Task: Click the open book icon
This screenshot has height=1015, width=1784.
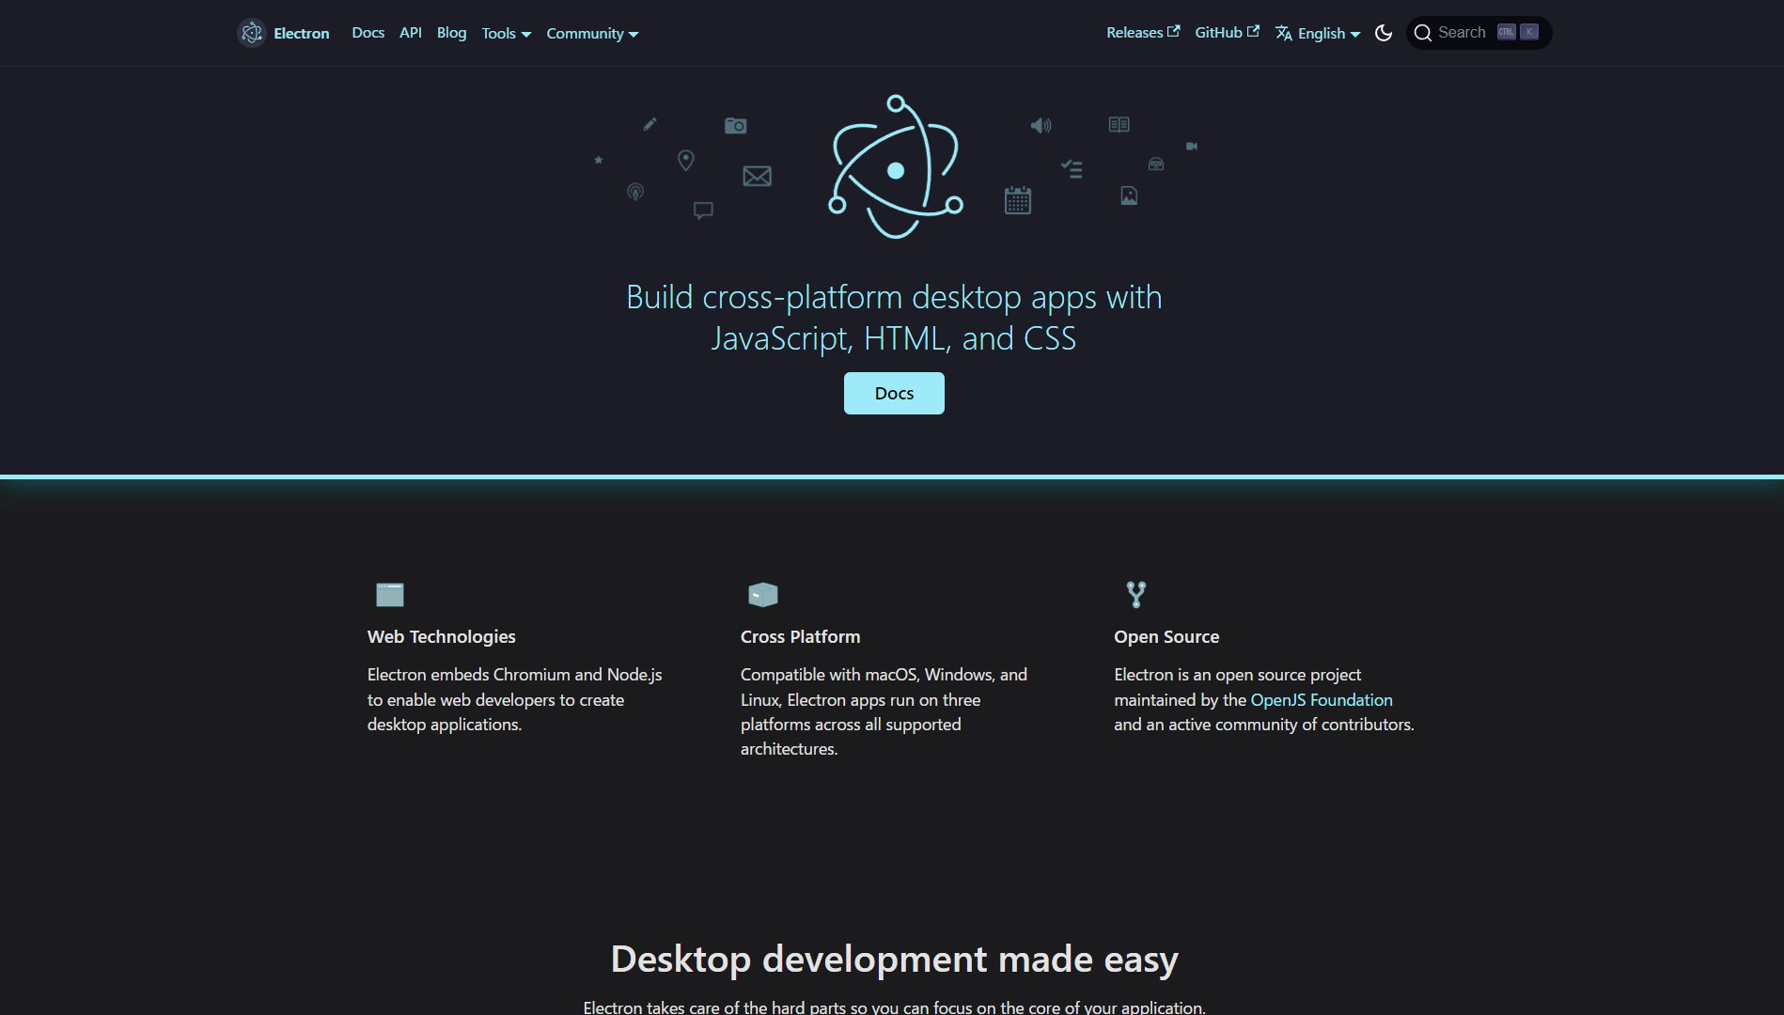Action: pyautogui.click(x=1119, y=124)
